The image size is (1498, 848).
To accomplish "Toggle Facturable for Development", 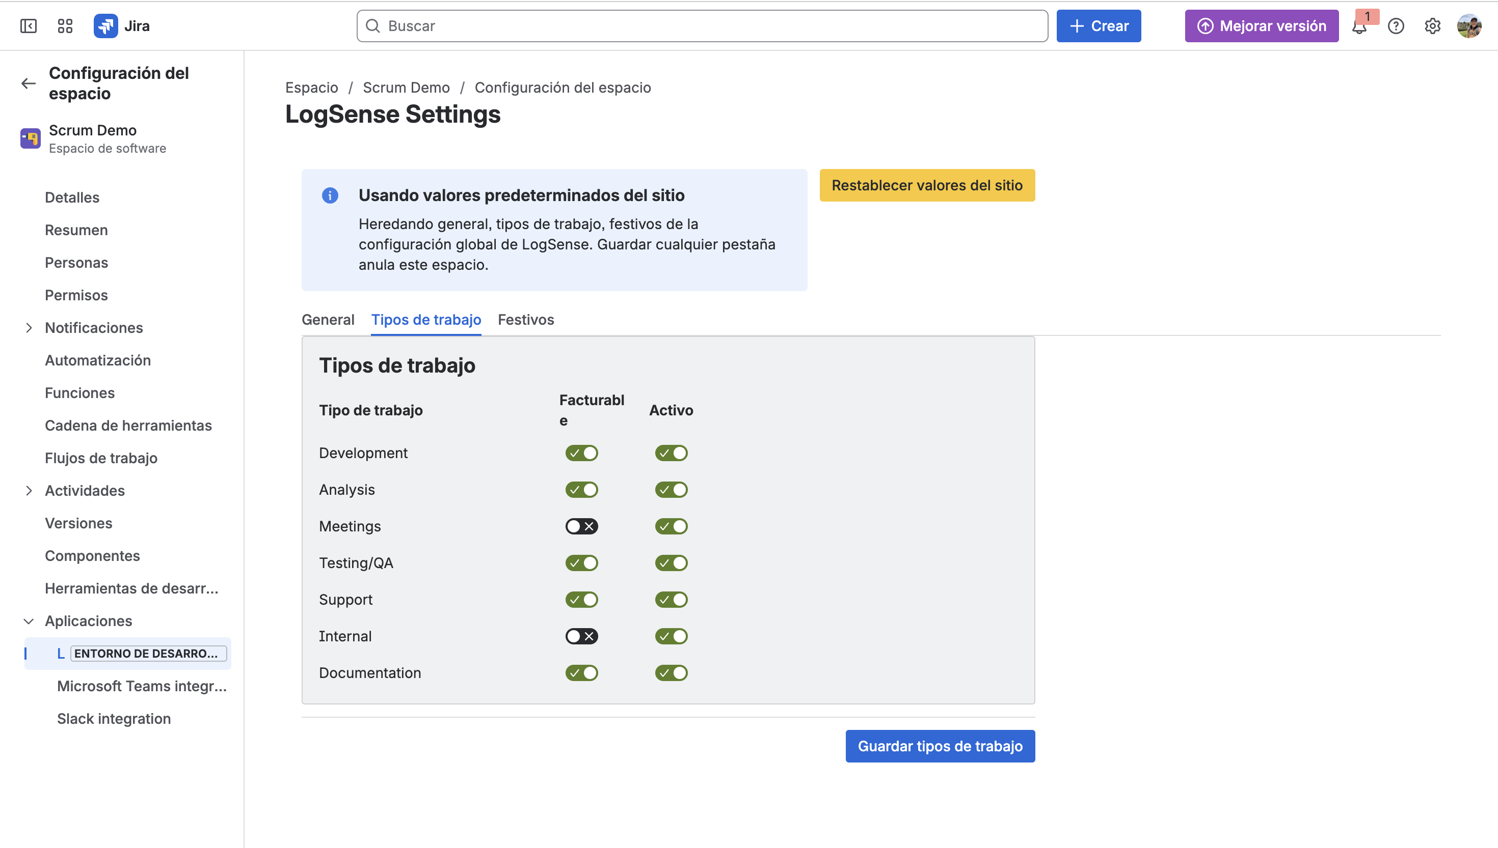I will [x=581, y=453].
